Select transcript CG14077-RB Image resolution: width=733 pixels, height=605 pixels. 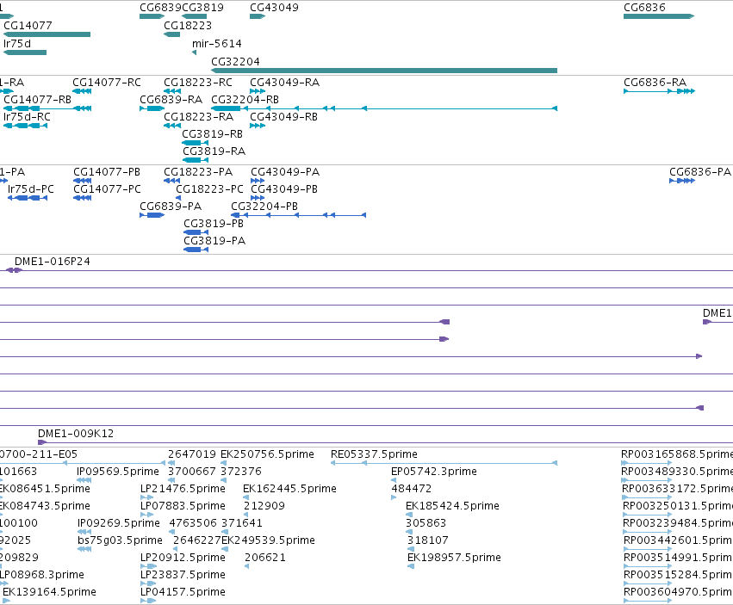(47, 108)
